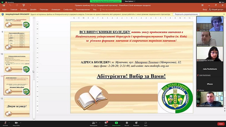Click the horizontal ruler above slide
Viewport: 226px width, 127px height.
pyautogui.click(x=131, y=18)
